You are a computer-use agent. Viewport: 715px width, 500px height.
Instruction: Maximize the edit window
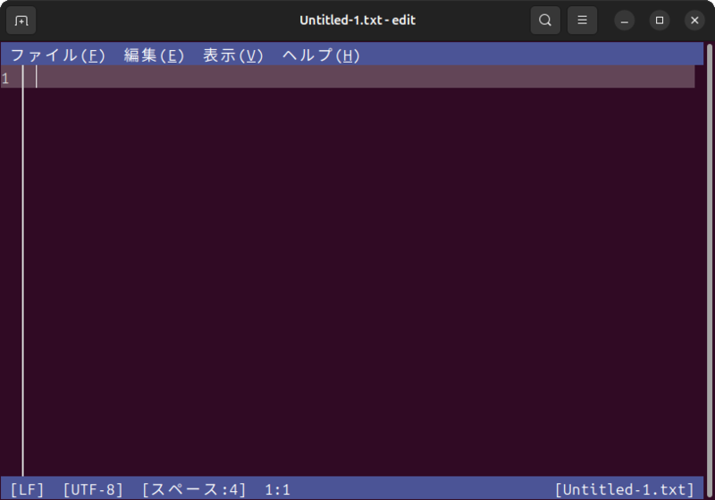tap(660, 20)
